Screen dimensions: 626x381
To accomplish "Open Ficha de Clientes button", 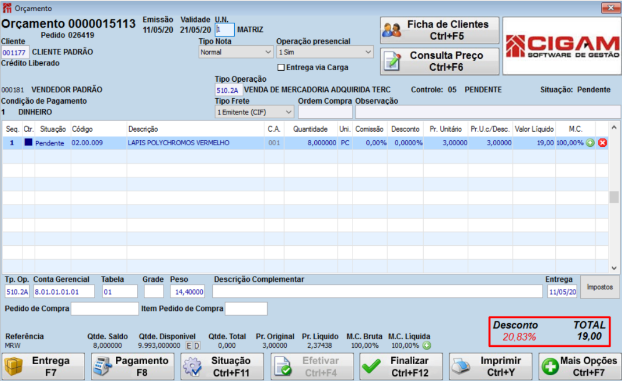I will tap(439, 30).
